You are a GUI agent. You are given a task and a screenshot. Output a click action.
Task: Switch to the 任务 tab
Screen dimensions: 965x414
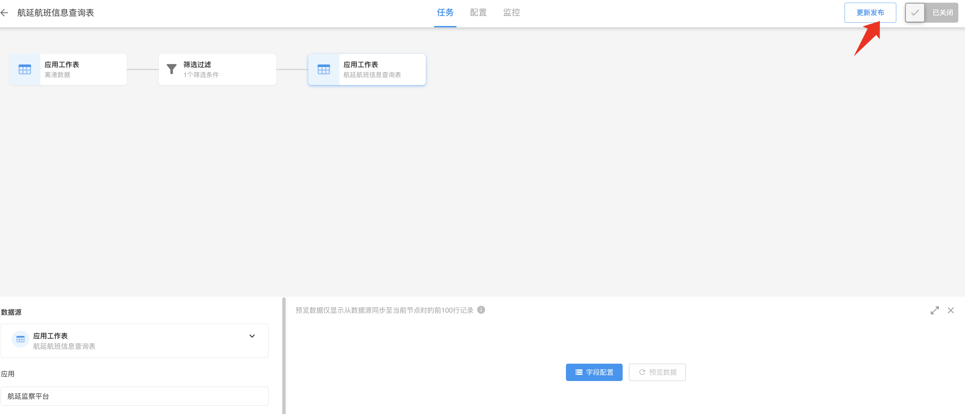(445, 13)
